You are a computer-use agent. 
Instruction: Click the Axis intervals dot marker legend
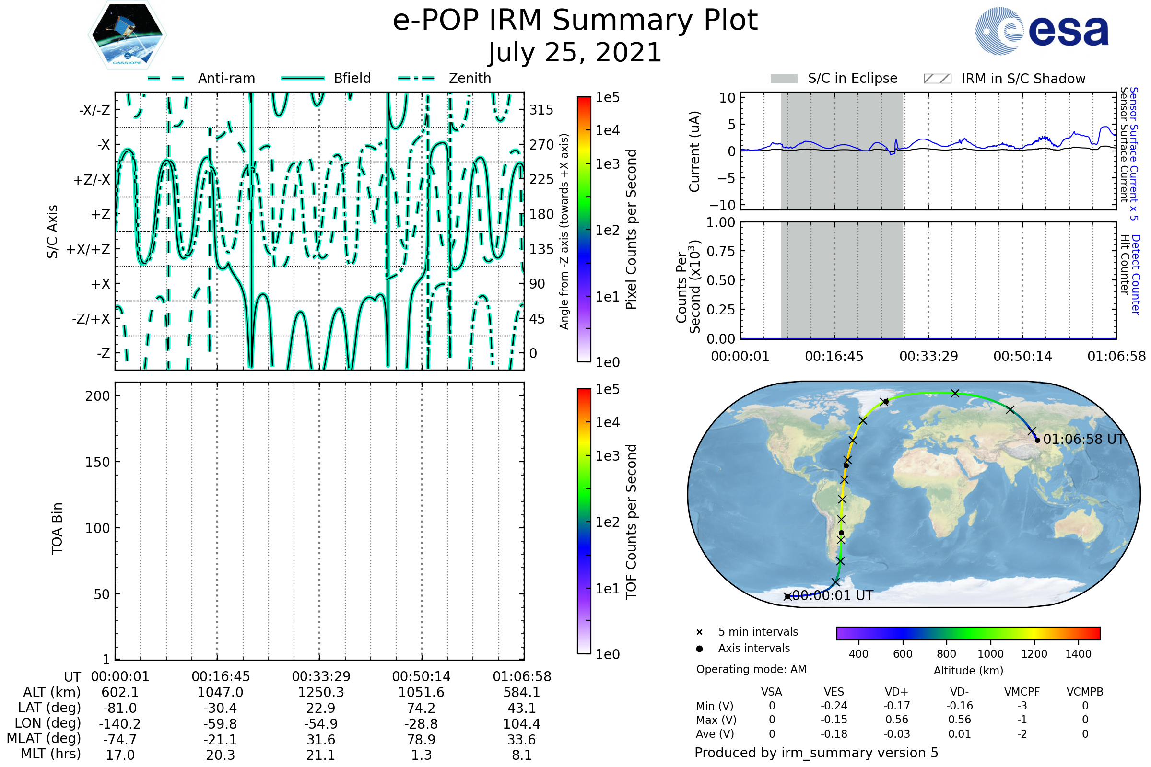tap(699, 649)
